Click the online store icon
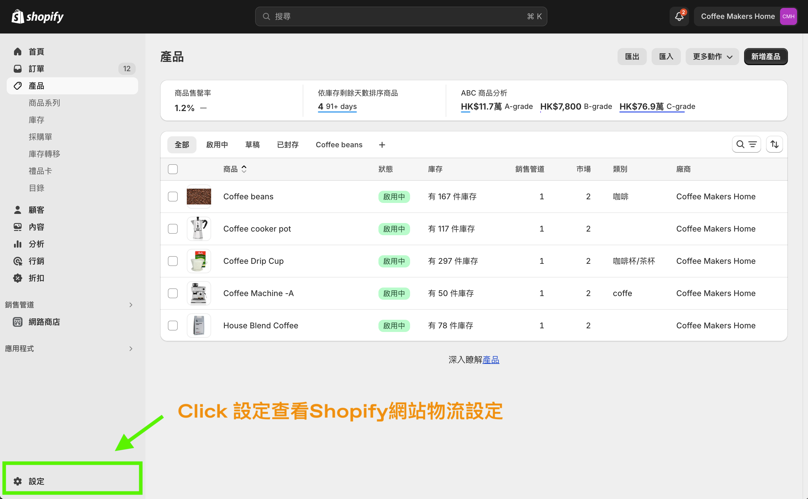This screenshot has width=808, height=499. coord(17,322)
